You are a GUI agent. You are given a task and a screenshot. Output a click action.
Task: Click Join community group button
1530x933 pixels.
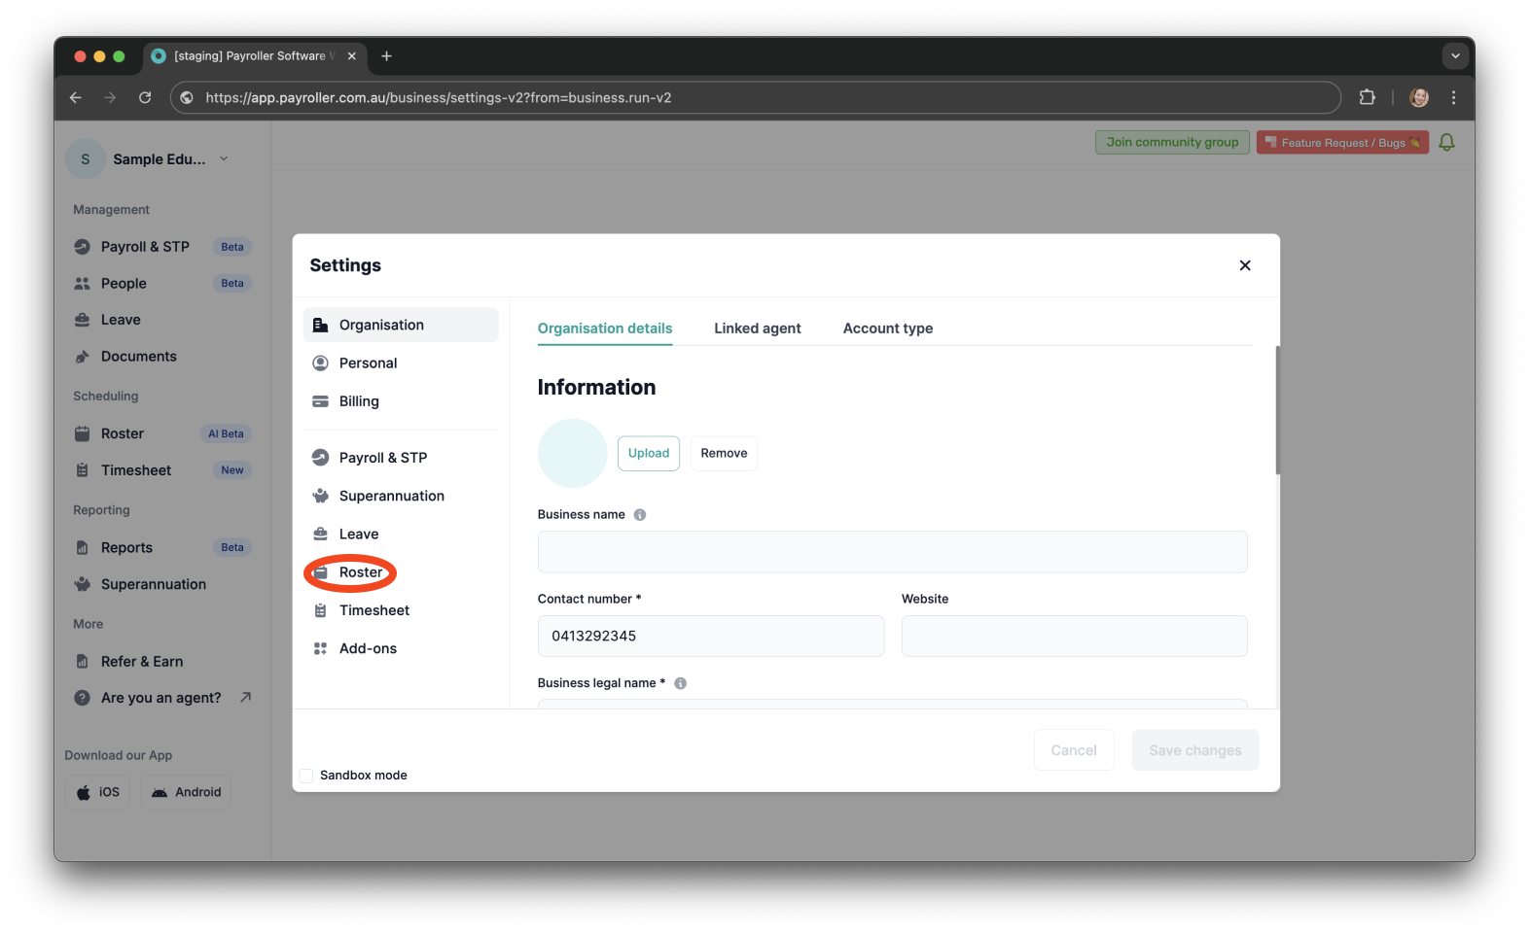click(x=1172, y=142)
